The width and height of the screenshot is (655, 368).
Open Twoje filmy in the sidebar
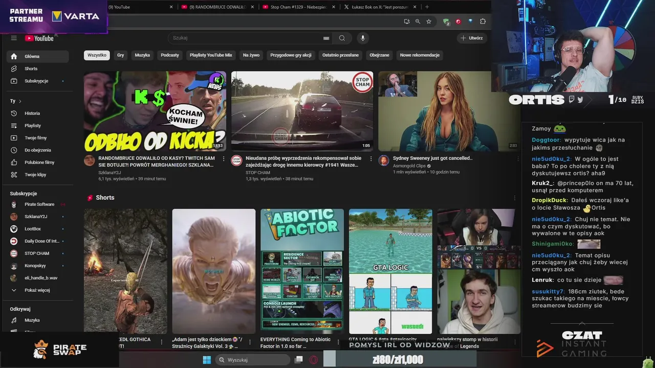[38, 138]
